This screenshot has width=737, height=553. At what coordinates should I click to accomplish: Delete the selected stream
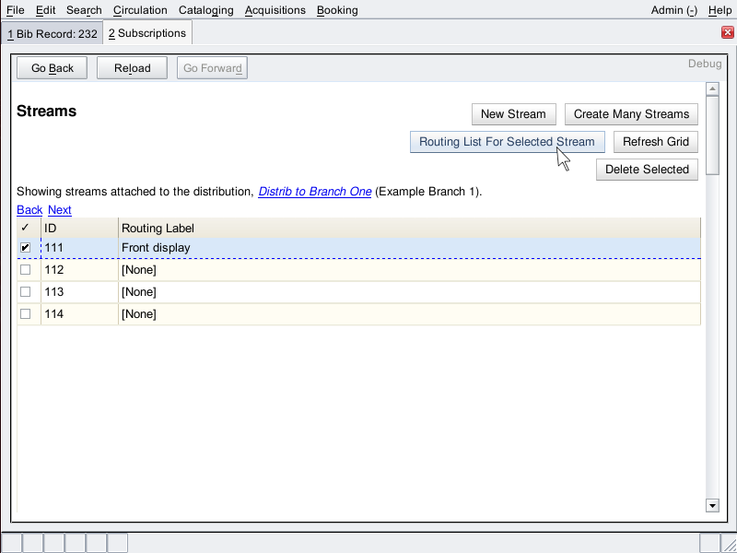click(647, 170)
